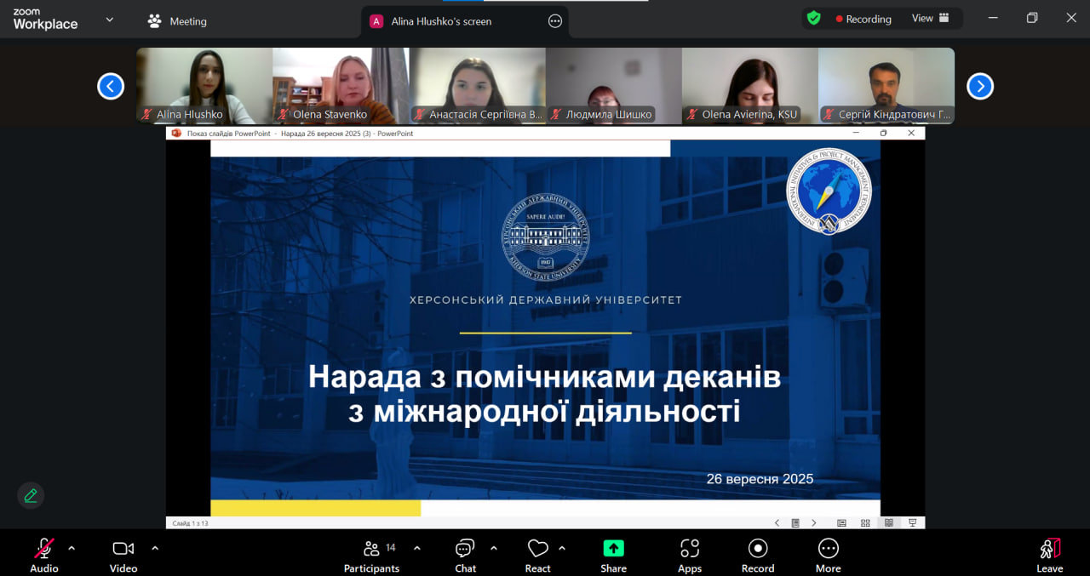Expand the caret next to React
This screenshot has width=1090, height=576.
(x=562, y=548)
